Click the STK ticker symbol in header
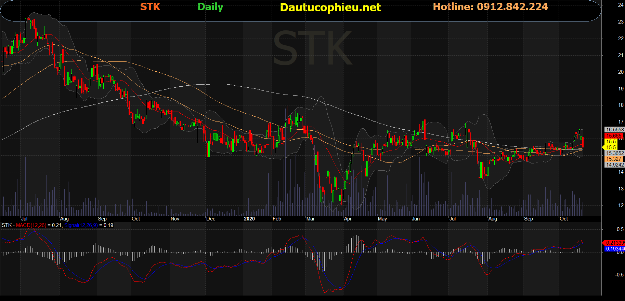The height and width of the screenshot is (301, 625). (150, 7)
